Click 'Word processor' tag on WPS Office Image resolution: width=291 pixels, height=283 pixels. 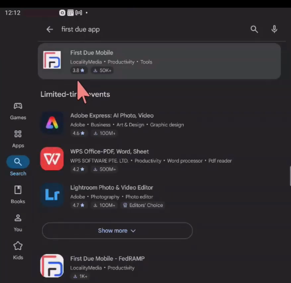point(185,161)
